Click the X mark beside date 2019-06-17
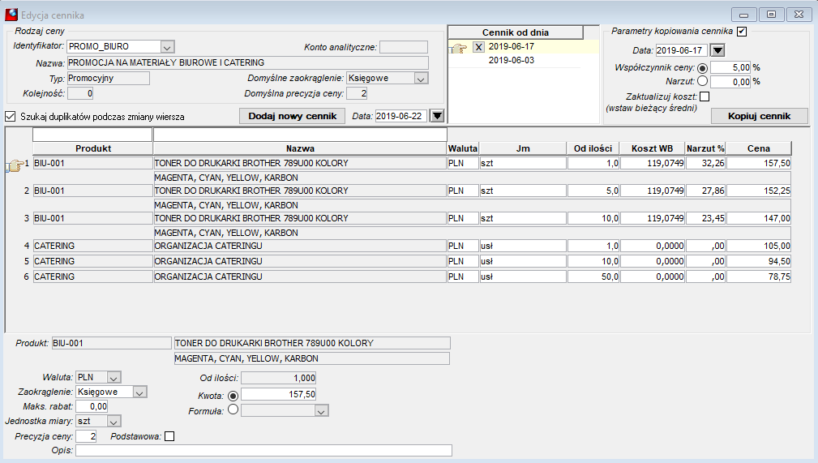 coord(479,47)
